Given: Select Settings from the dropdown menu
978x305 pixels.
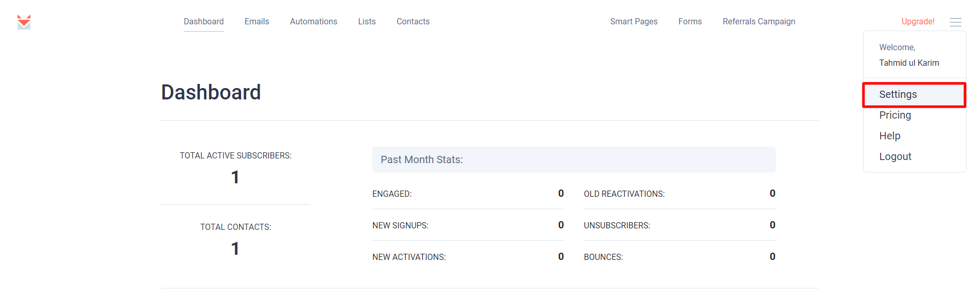Looking at the screenshot, I should point(914,95).
